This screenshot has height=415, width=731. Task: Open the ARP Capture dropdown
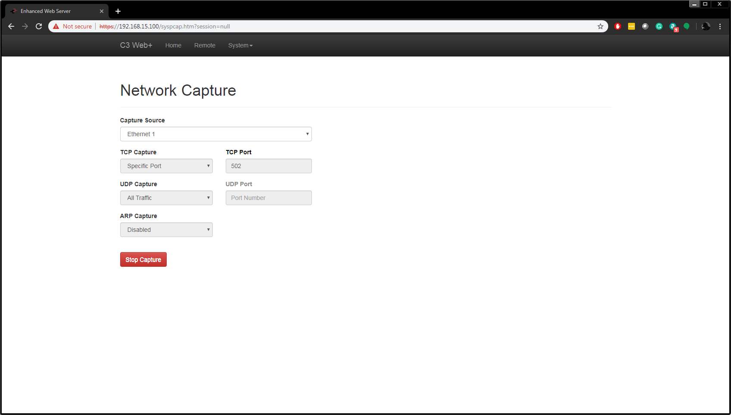pyautogui.click(x=166, y=230)
